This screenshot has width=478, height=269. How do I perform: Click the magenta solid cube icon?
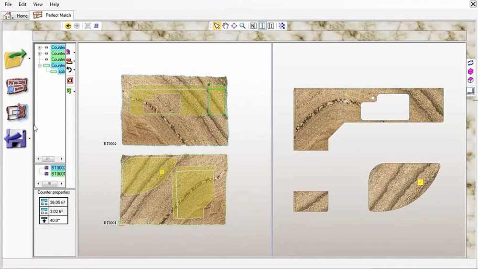click(x=470, y=71)
